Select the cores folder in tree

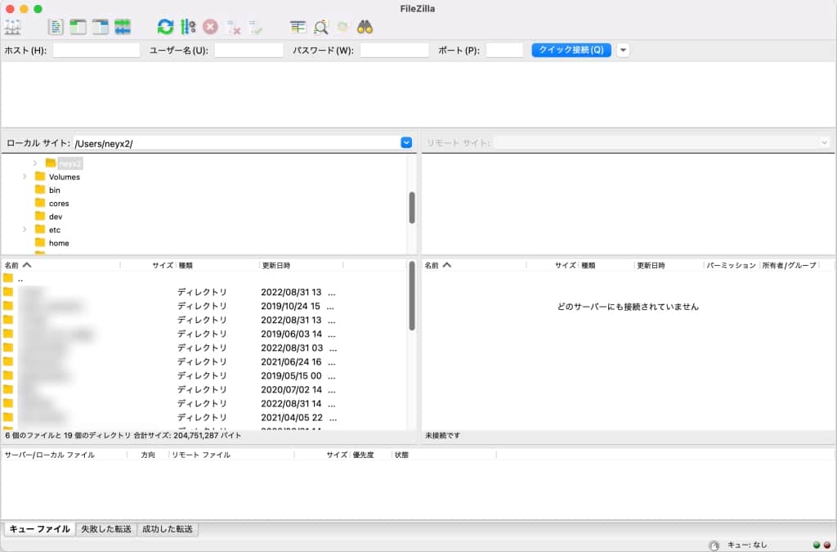(x=59, y=204)
